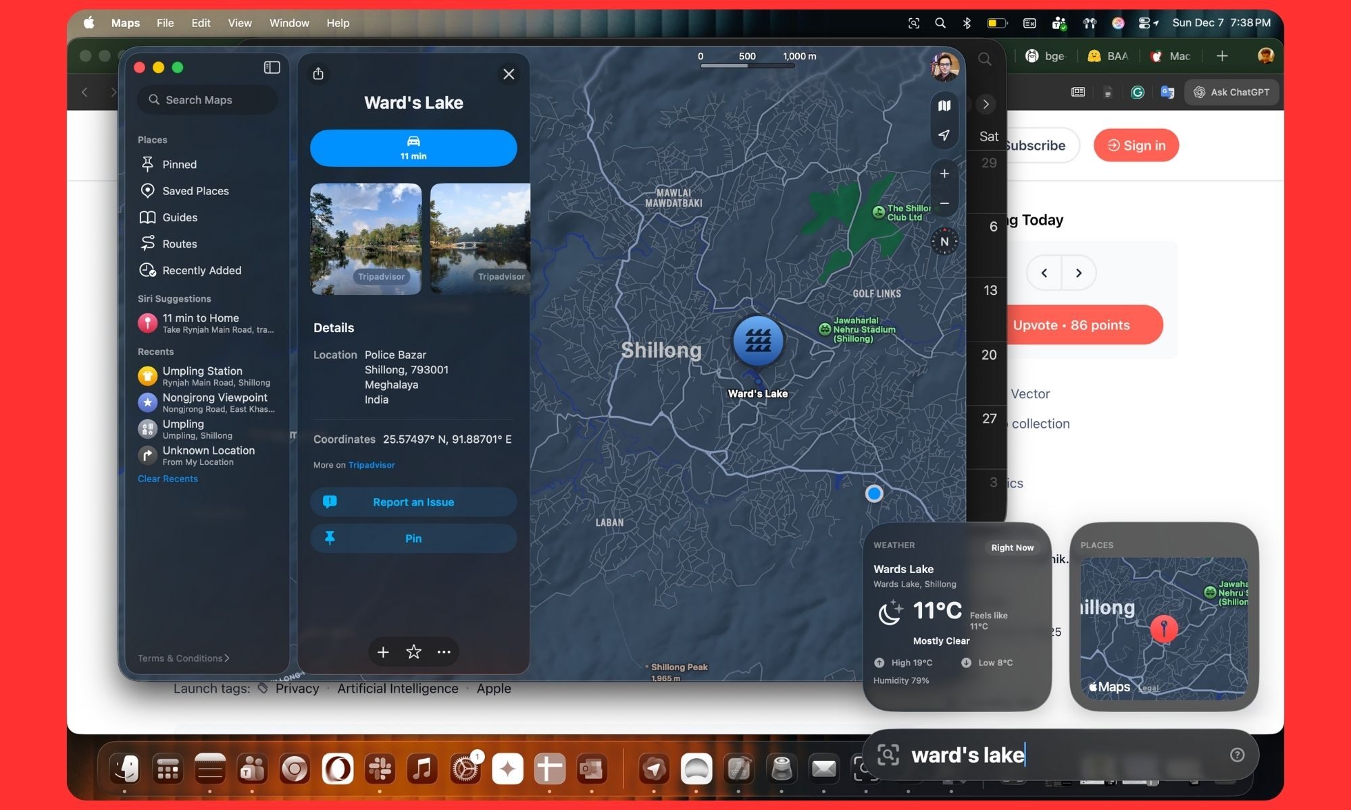Click the current location arrow on the map
Viewport: 1351px width, 810px height.
click(944, 135)
